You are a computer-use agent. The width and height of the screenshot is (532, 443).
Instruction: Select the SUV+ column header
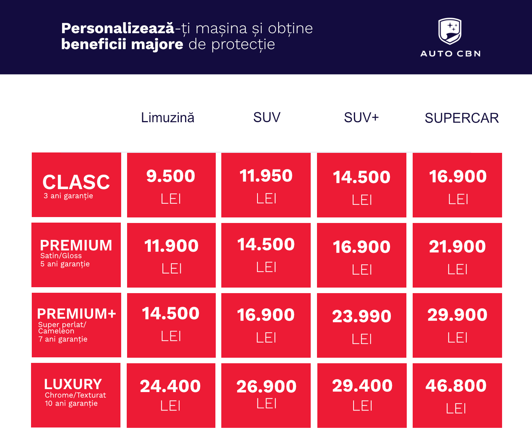click(361, 117)
